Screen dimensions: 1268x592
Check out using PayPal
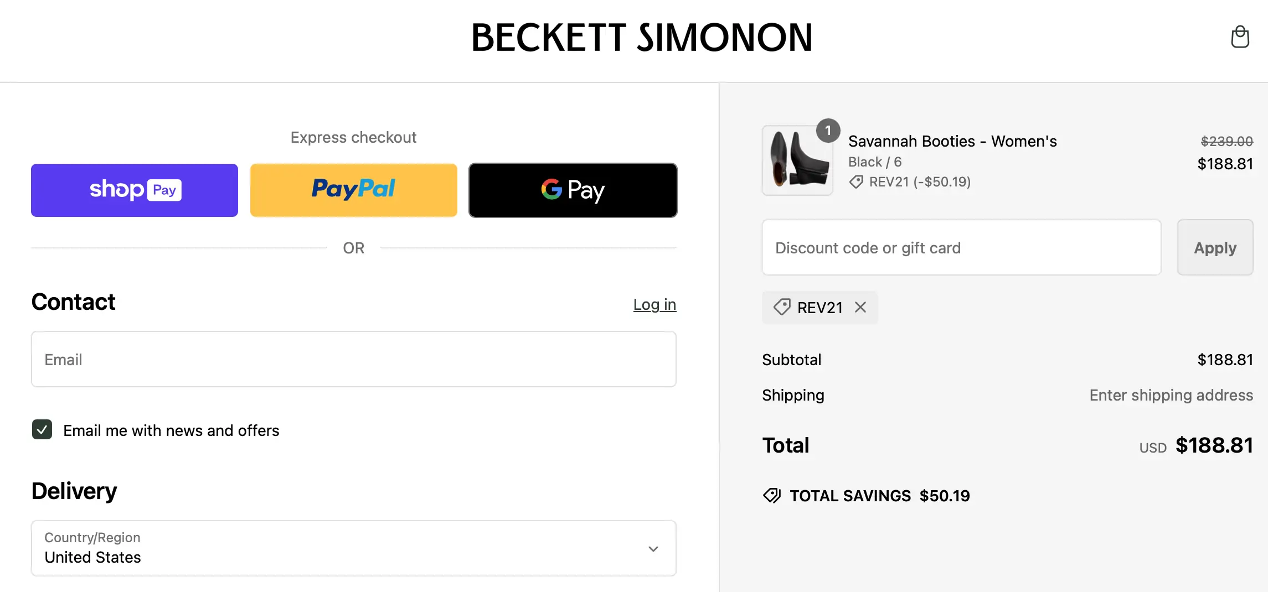pos(354,190)
